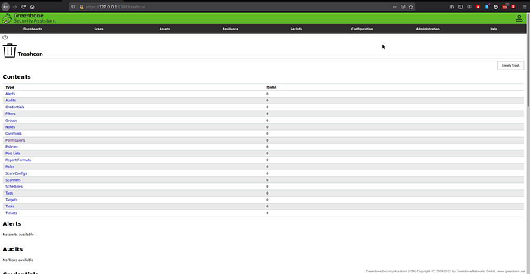Open the Firefox hamburger menu
The image size is (530, 274).
coord(525,7)
